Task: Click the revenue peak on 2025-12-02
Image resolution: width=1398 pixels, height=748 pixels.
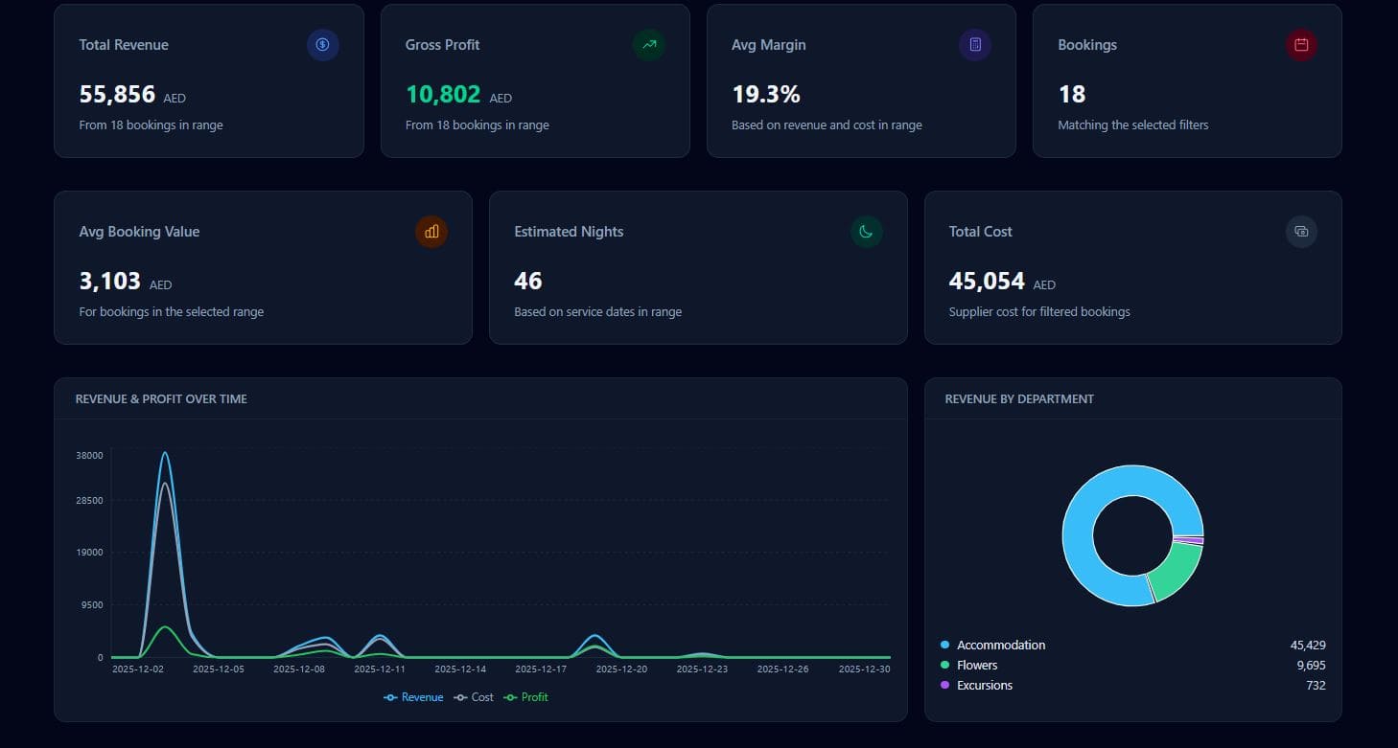Action: click(x=165, y=453)
